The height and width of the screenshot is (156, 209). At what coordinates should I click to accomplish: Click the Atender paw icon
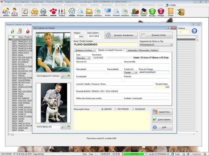pos(72,12)
